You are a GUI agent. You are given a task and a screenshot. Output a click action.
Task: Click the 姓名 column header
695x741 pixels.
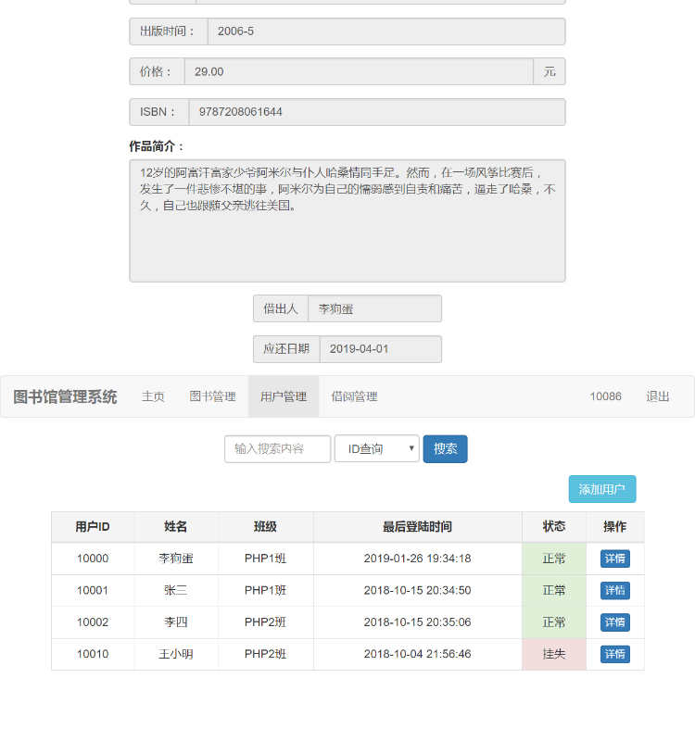tap(176, 526)
